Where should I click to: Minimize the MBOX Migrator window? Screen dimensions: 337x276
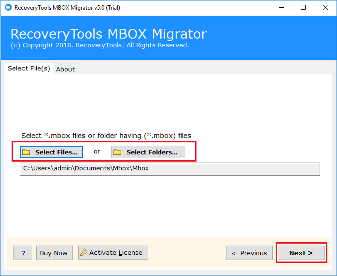281,8
